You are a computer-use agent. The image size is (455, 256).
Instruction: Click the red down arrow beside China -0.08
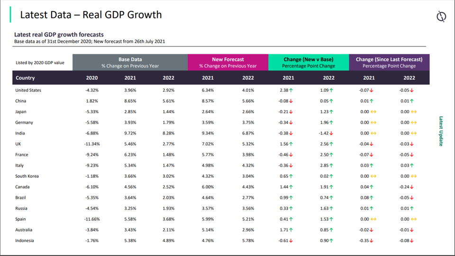[x=291, y=101]
